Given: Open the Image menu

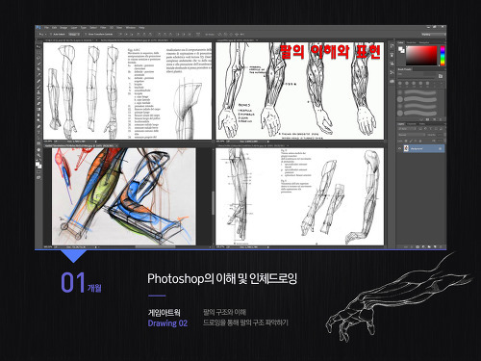Looking at the screenshot, I should 63,28.
